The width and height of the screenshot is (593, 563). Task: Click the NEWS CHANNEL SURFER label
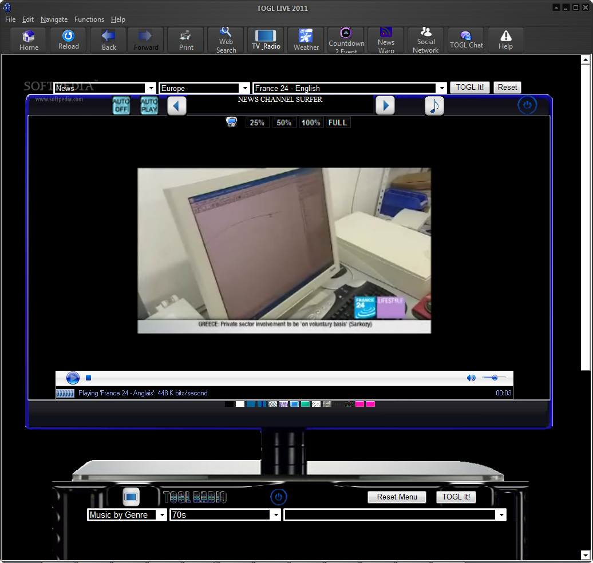[x=280, y=100]
